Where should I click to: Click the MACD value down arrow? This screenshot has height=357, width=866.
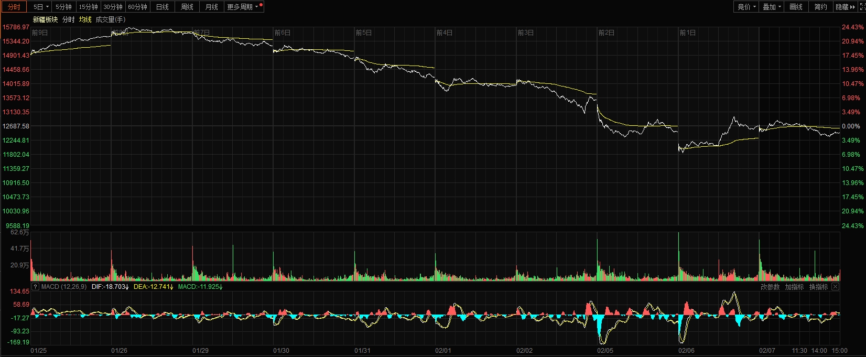(x=221, y=287)
